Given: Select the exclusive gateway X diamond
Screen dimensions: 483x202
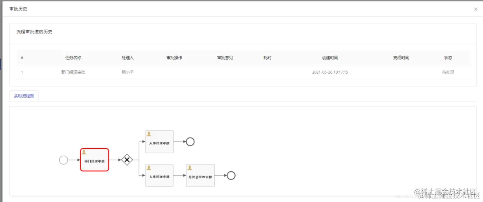Looking at the screenshot, I should [127, 160].
